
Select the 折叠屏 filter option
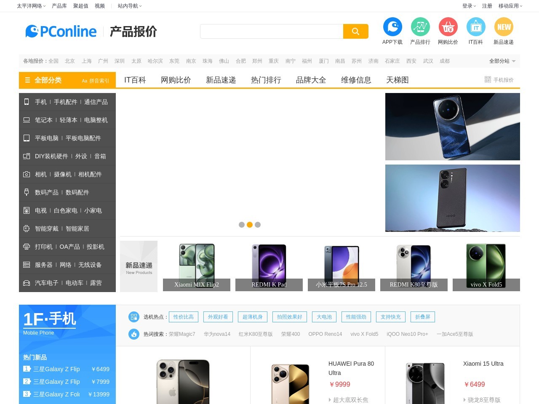(422, 317)
